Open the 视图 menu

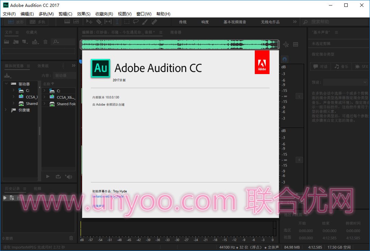tap(124, 14)
